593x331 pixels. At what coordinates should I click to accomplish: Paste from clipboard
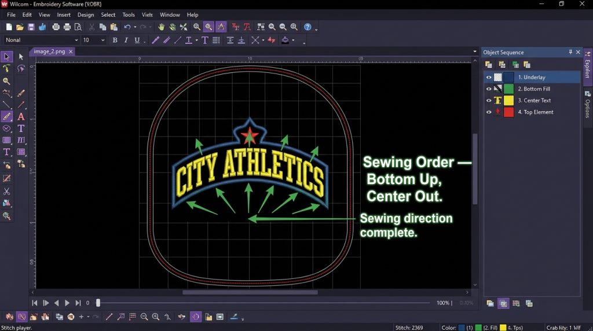pos(114,27)
